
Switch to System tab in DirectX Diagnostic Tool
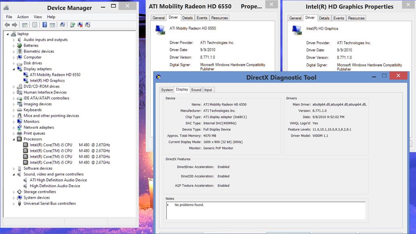point(167,90)
